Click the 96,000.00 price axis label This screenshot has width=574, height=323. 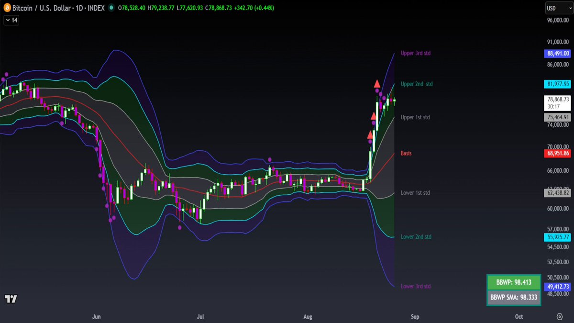(x=559, y=20)
